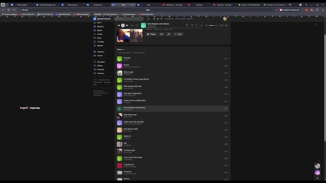Click the Помощь sidebar icon

tap(95, 73)
